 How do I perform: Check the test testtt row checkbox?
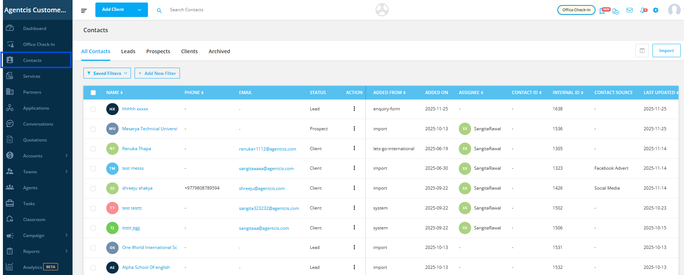(93, 208)
